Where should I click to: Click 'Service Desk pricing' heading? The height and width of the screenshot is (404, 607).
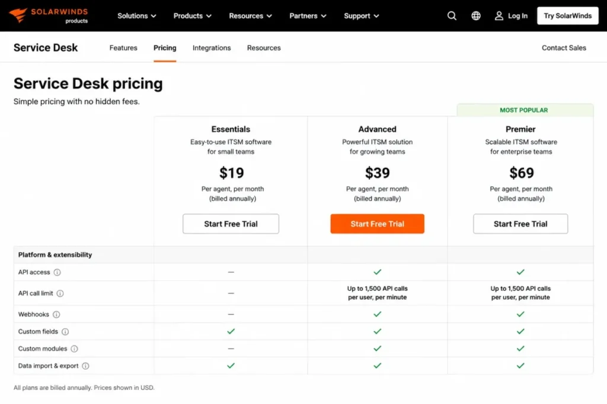tap(88, 83)
